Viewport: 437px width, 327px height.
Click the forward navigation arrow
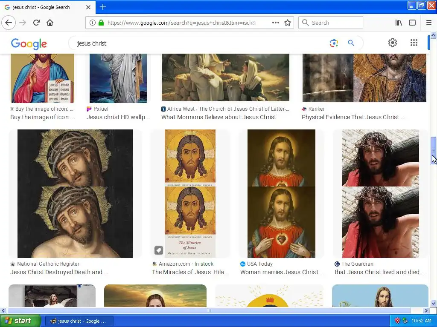click(x=23, y=23)
